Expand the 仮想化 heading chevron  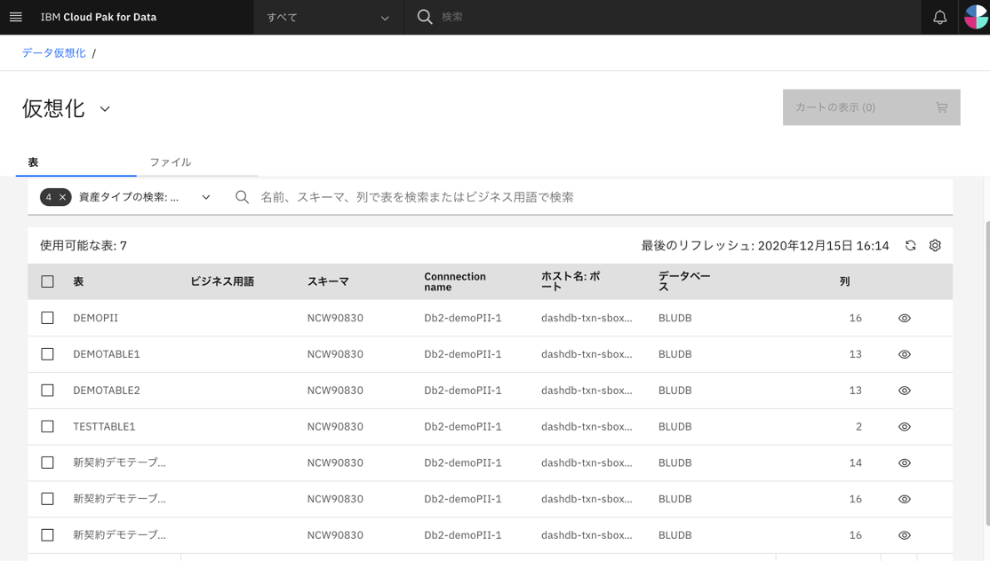tap(104, 108)
